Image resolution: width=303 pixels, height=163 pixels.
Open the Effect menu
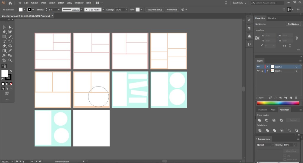(61, 3)
